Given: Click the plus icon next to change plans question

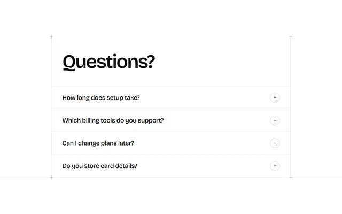Looking at the screenshot, I should pos(275,143).
